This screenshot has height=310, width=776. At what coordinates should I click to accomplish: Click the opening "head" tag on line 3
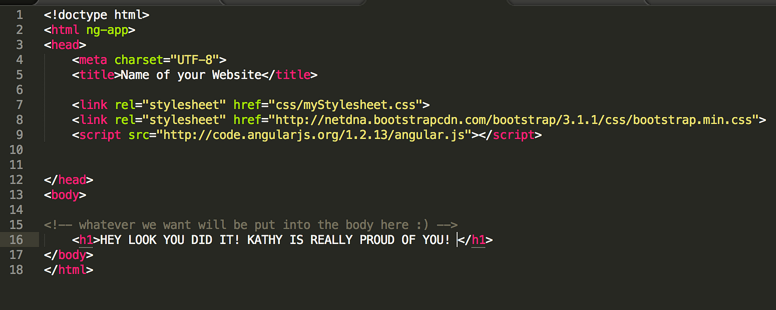65,45
